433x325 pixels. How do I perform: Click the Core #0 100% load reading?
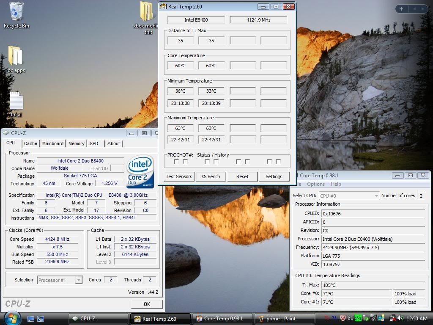[409, 294]
